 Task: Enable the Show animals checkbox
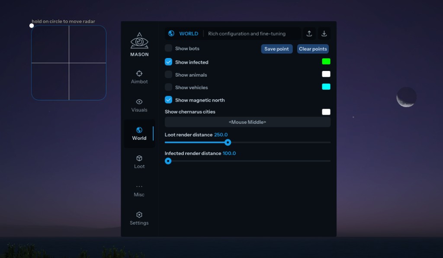(x=169, y=74)
